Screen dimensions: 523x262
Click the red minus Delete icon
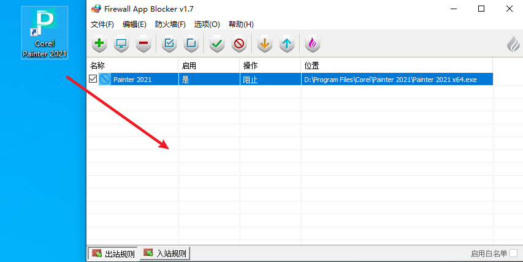click(x=143, y=43)
